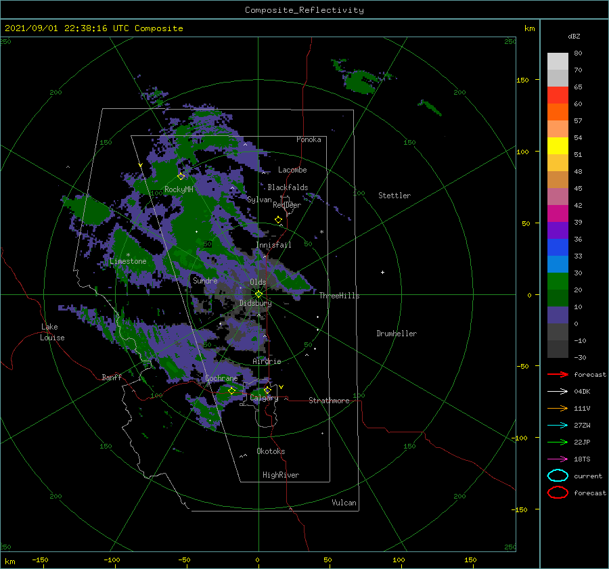Click the magenta 18TS arrow icon
Screen dimensions: 609x569
558,459
